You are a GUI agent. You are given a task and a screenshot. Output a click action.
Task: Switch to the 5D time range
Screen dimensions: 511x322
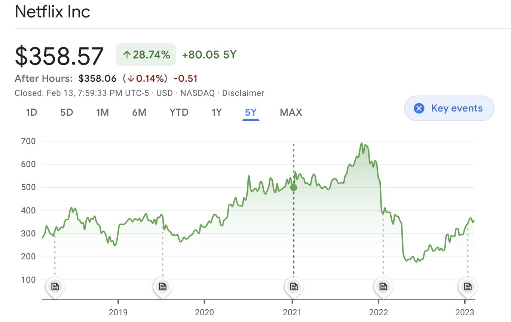(x=67, y=112)
